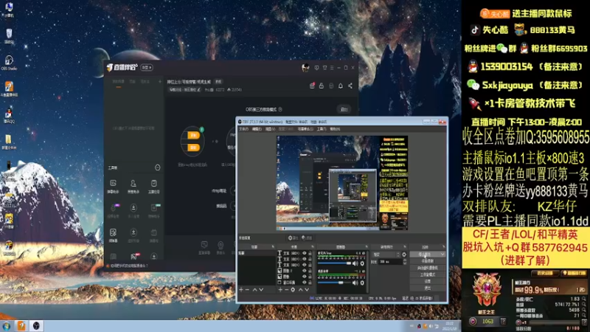
Task: Remove the selected scene in OBS
Action: [247, 289]
